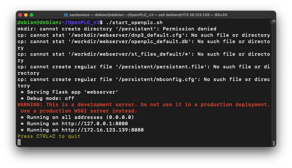Screen dimensions: 292x168
Task: Click the folder proxy icon in title bar
Action: (x=66, y=15)
